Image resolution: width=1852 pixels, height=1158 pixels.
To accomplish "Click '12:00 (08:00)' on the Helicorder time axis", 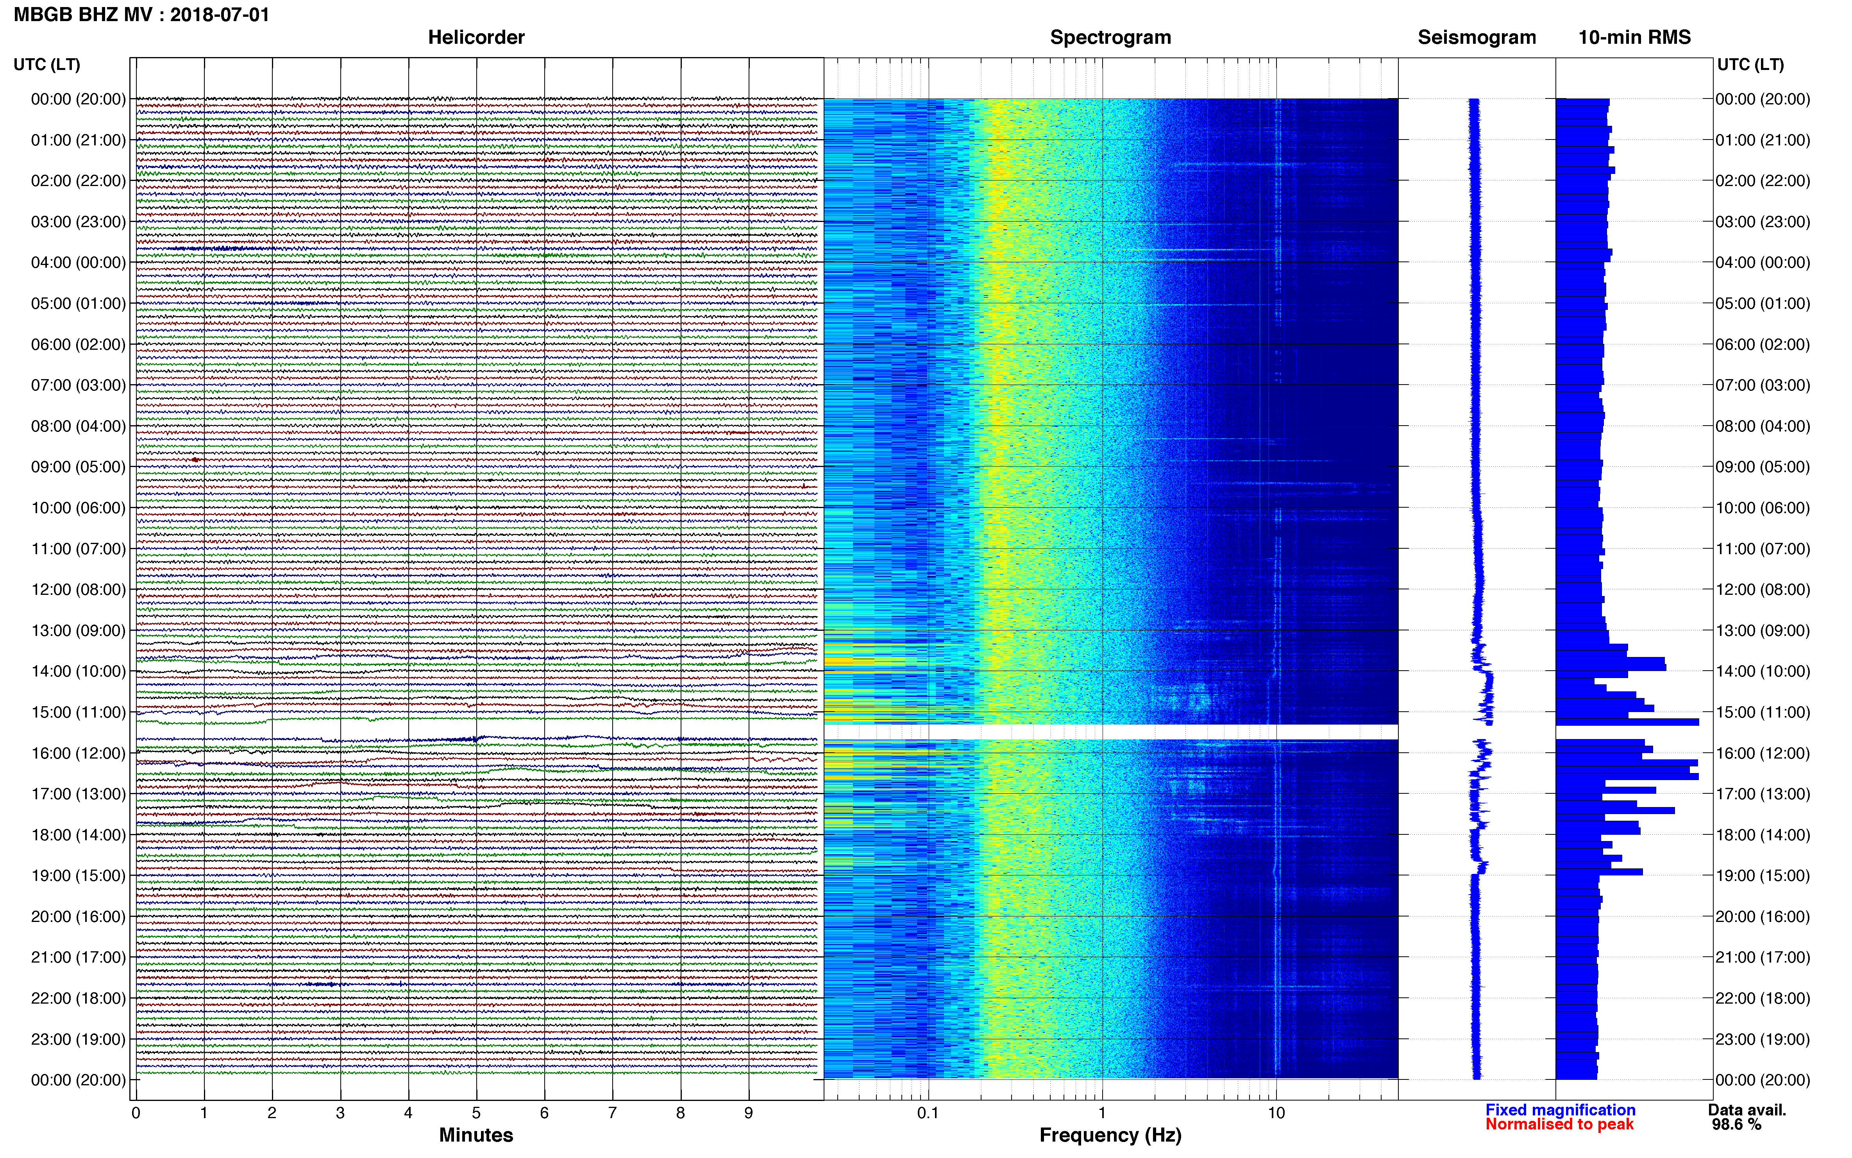I will point(78,590).
